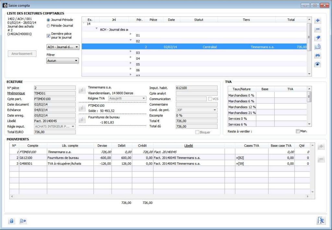The width and height of the screenshot is (332, 230).
Task: Click the Libellé field Fact. 20140045
Action: (x=54, y=121)
